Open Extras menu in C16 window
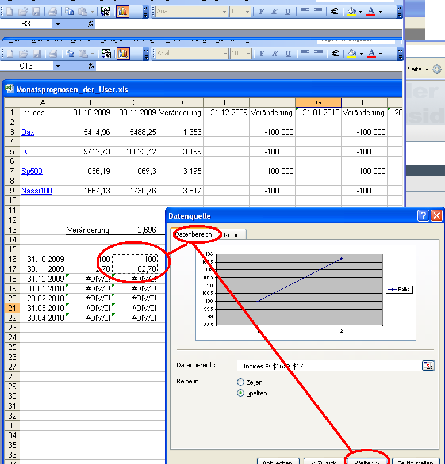 pos(171,40)
